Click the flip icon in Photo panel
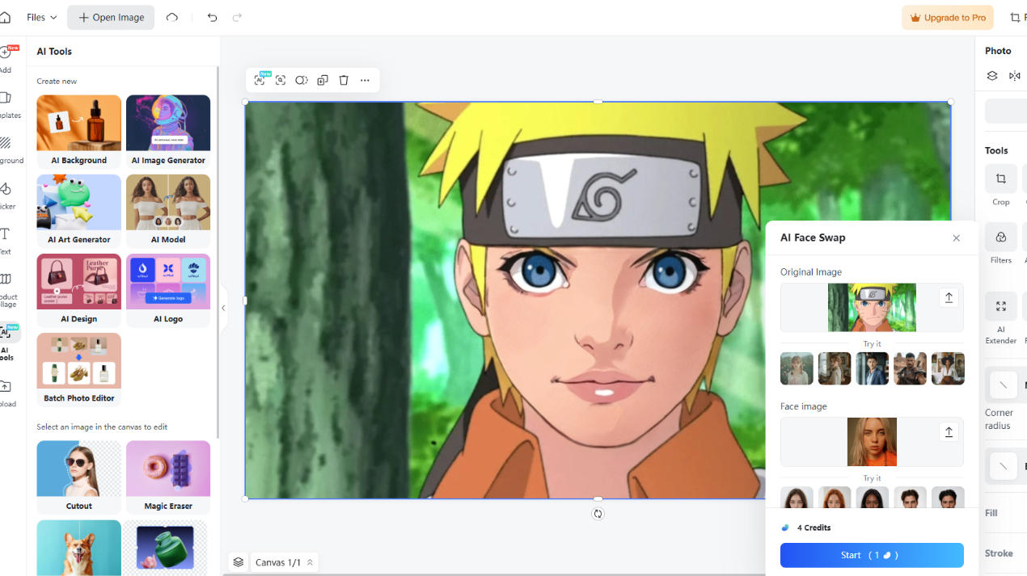Screen dimensions: 1027x576 [x=1015, y=76]
